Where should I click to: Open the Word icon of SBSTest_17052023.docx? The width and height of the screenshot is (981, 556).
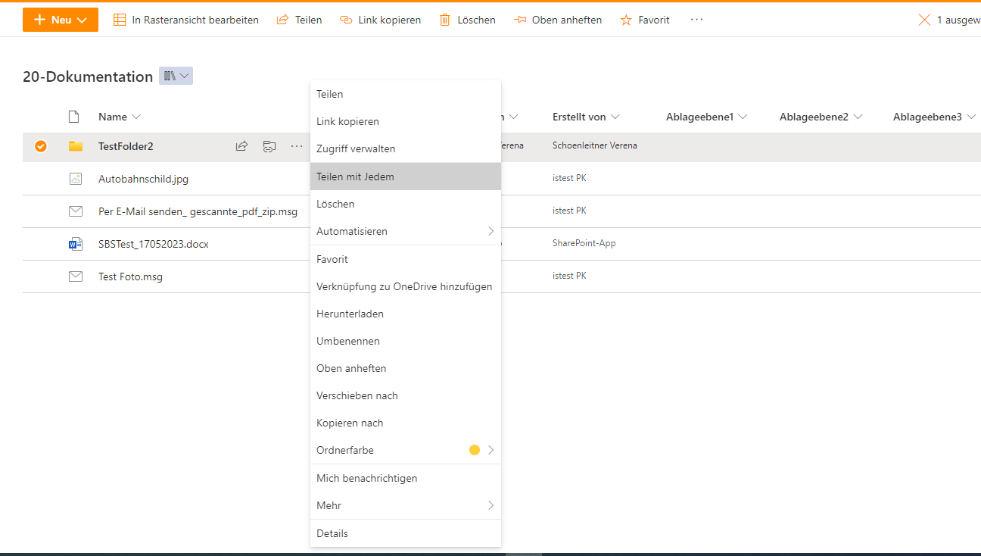tap(75, 244)
